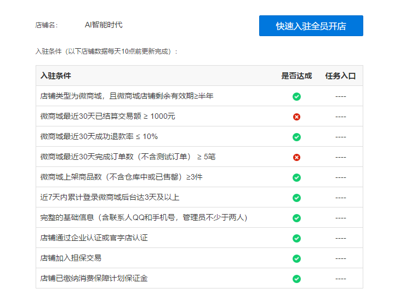This screenshot has height=300, width=406.
Task: Click task entry dashes for 消费保障计划保证金 row
Action: pos(340,279)
